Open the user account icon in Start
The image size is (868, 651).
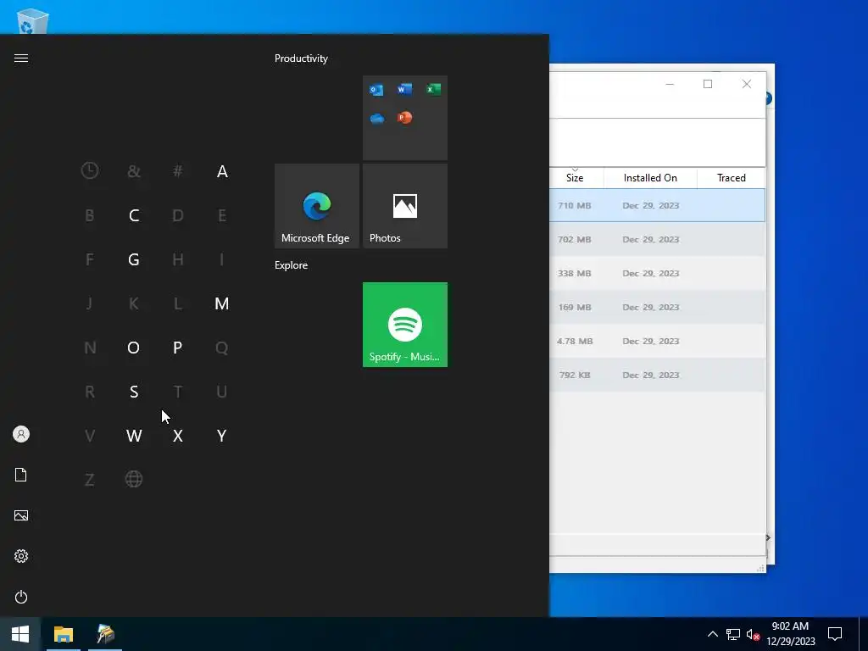21,434
